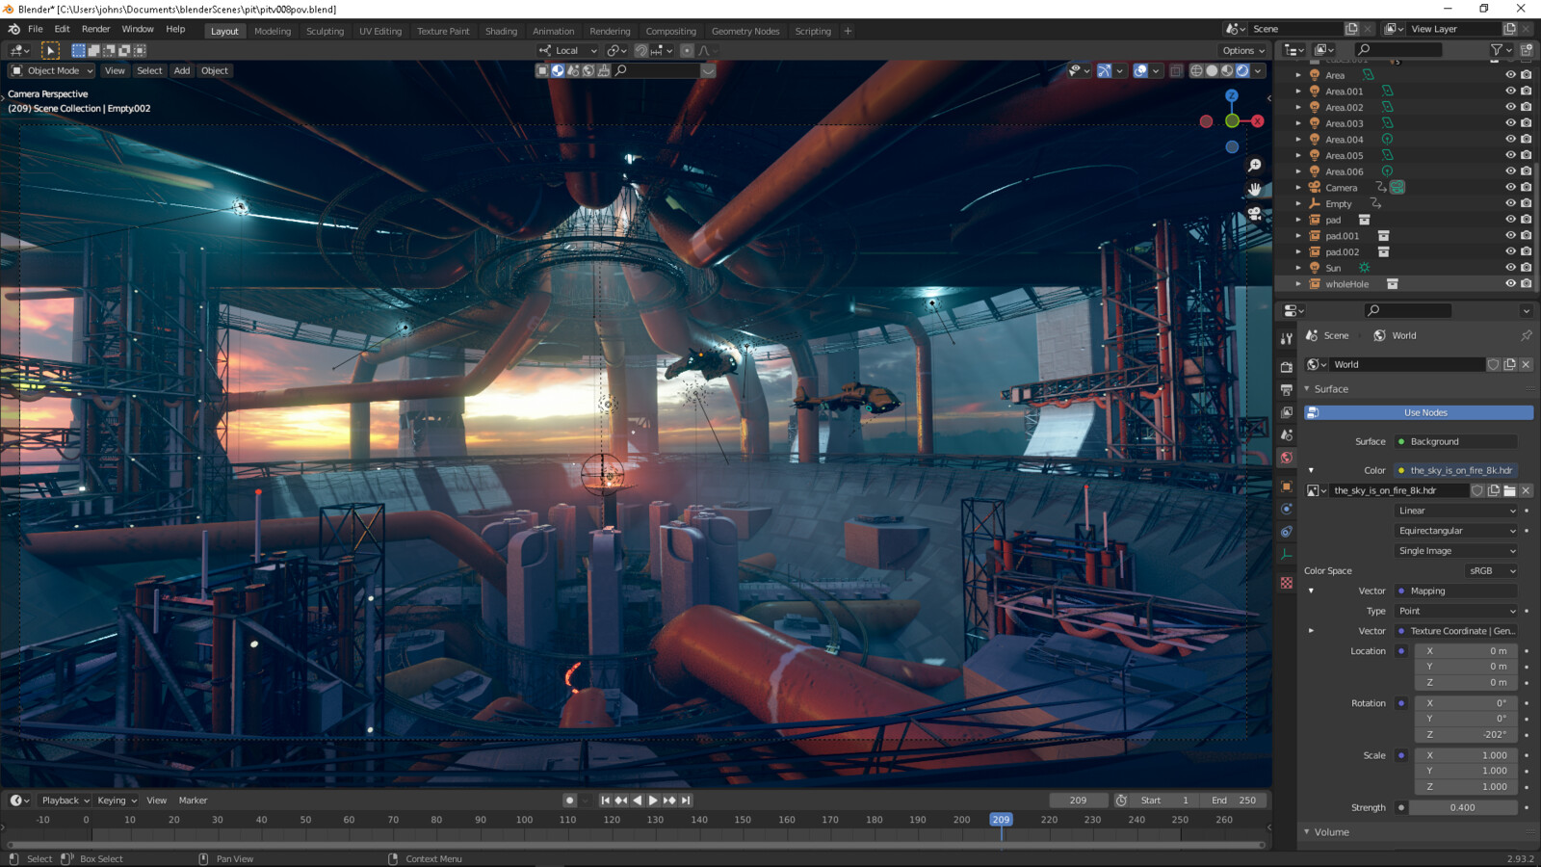
Task: Open the Tool properties tab
Action: pyautogui.click(x=1287, y=338)
